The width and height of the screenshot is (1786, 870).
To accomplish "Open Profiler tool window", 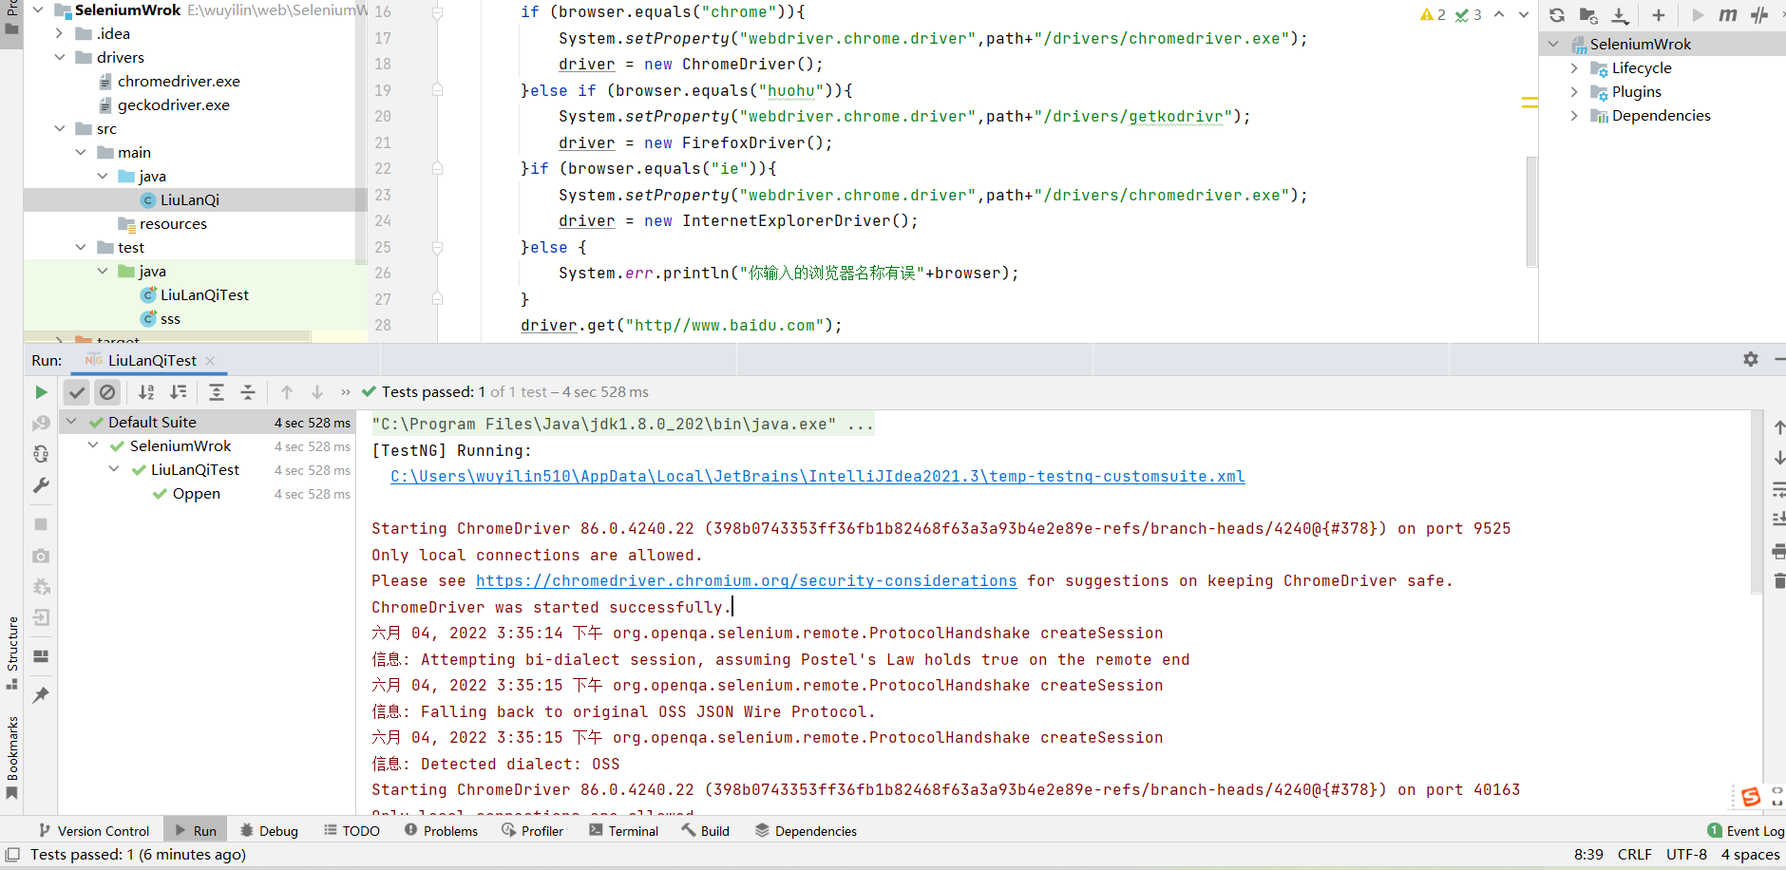I will [x=532, y=831].
